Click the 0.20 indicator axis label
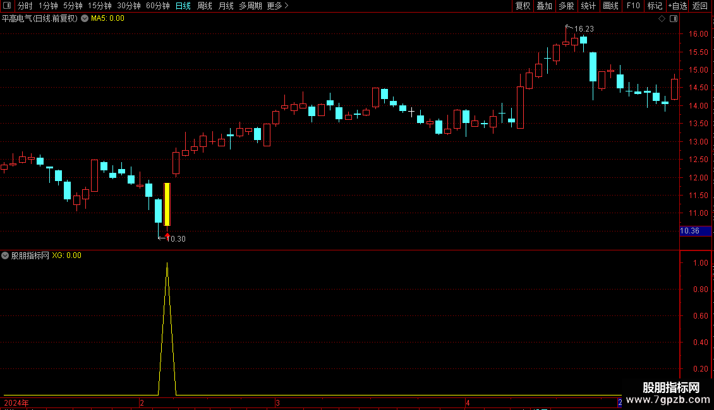The image size is (714, 410). (700, 369)
